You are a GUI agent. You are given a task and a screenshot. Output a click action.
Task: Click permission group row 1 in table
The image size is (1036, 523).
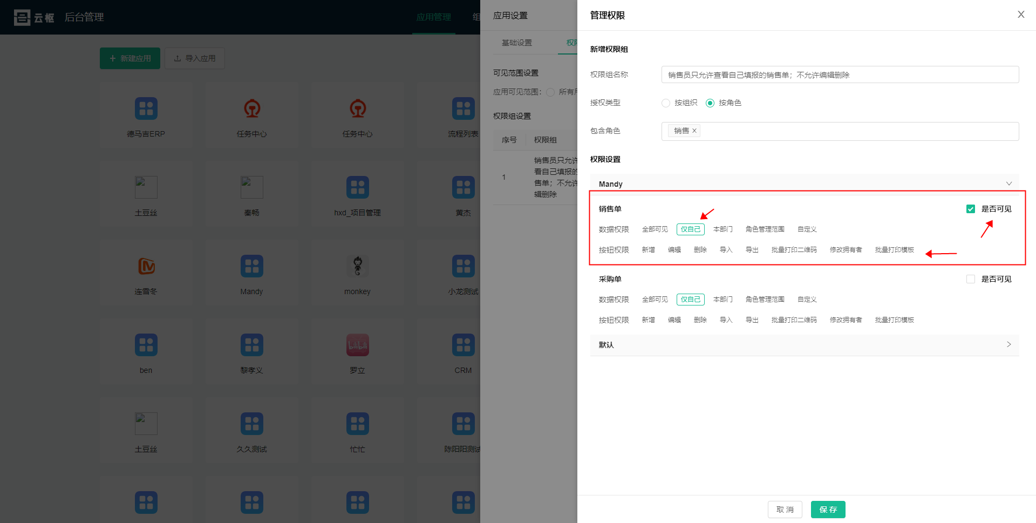pyautogui.click(x=535, y=177)
